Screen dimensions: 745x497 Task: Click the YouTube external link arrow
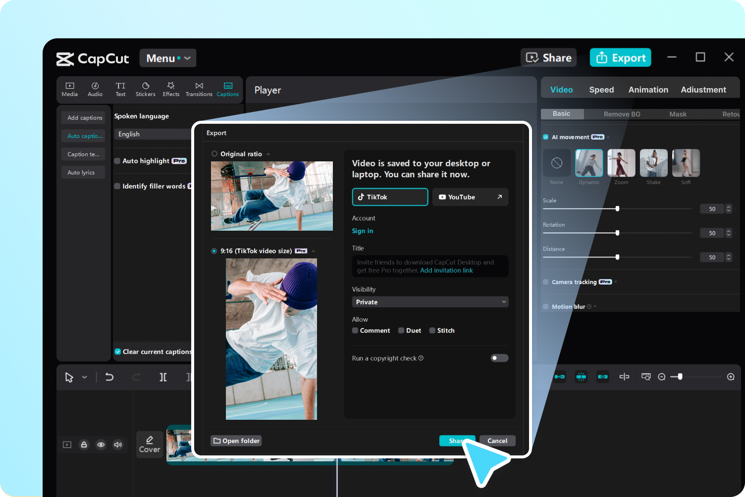(499, 197)
